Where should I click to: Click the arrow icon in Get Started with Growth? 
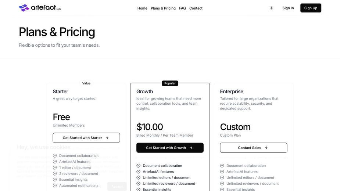click(191, 148)
